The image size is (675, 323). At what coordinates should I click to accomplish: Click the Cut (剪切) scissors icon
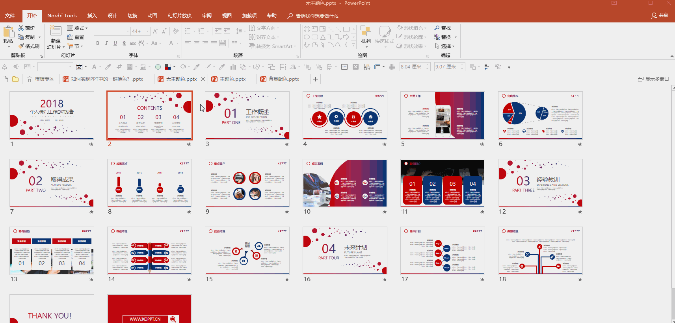(21, 28)
